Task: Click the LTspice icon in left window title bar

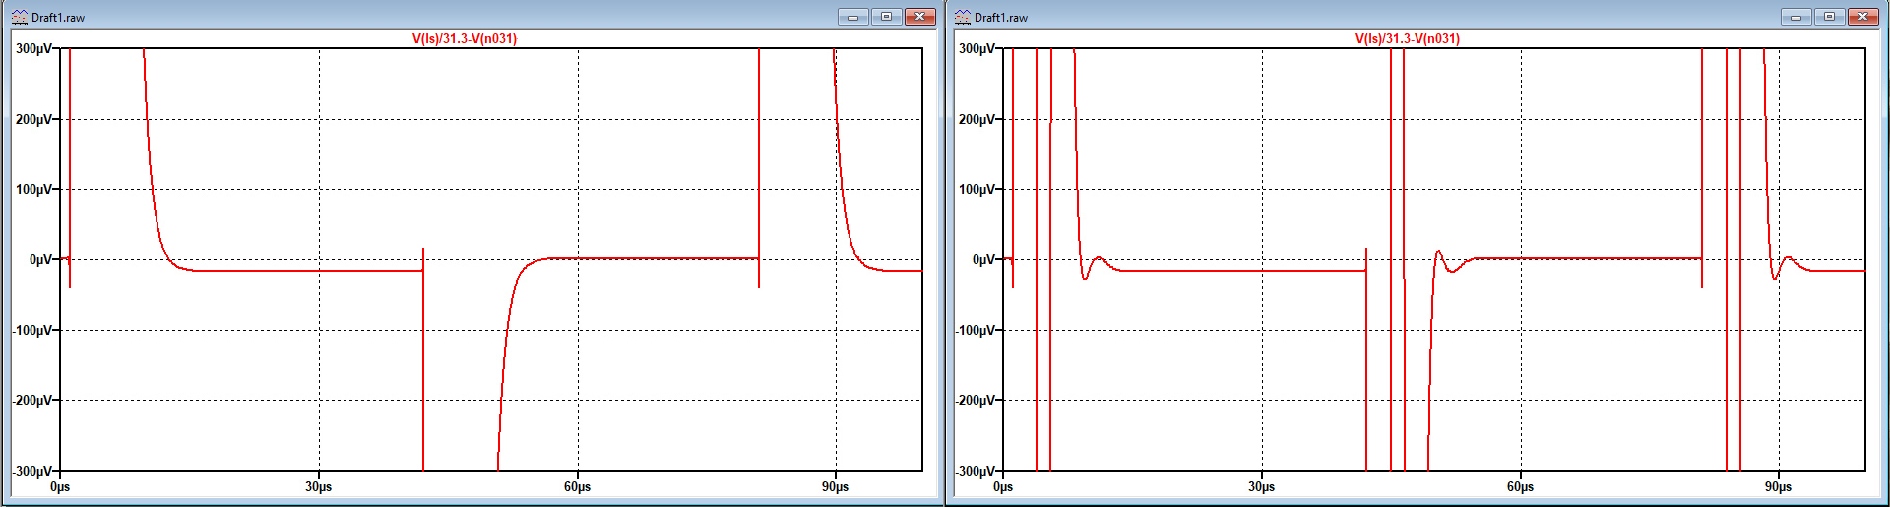Action: point(19,17)
